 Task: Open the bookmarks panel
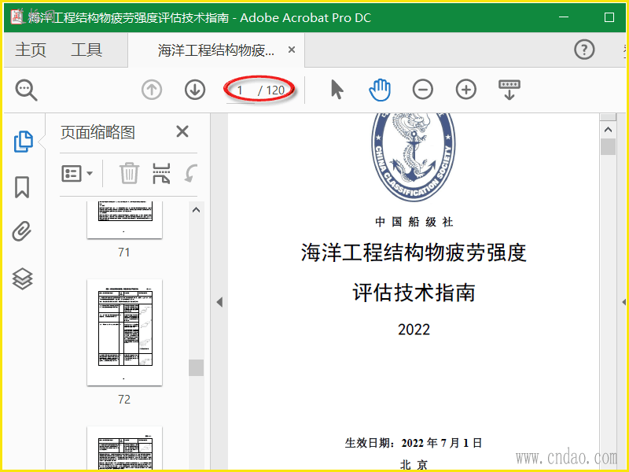(x=22, y=187)
